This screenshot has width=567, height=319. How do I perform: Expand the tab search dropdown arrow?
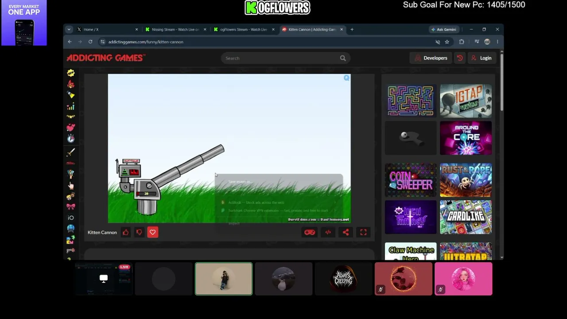click(x=69, y=29)
